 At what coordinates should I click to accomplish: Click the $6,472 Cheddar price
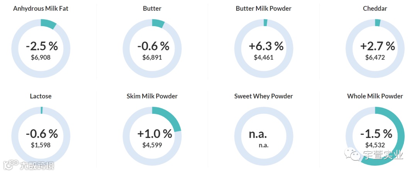pyautogui.click(x=375, y=57)
